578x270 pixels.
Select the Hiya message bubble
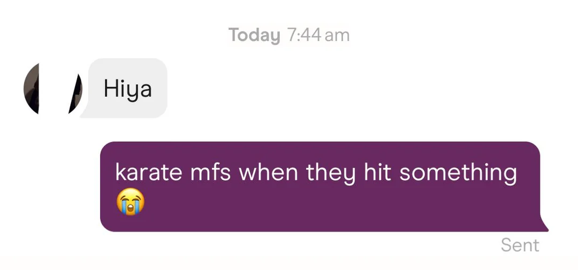[x=124, y=88]
